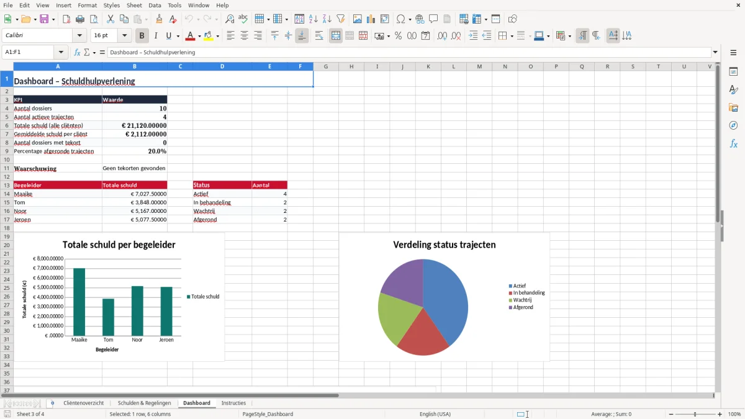The width and height of the screenshot is (745, 419).
Task: Export directly as PDF
Action: point(66,19)
